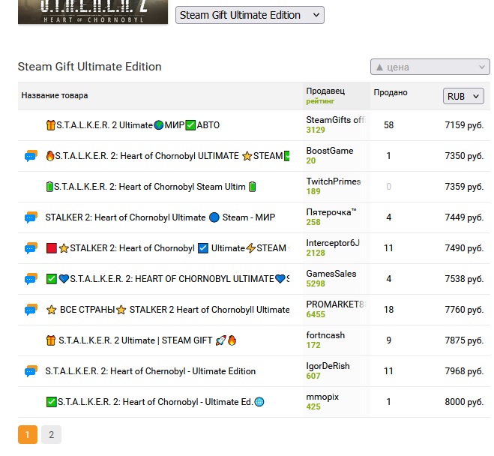This screenshot has width=494, height=456.
Task: Open Heart of Chernobyl - Ultimate Edition offer
Action: [x=150, y=371]
